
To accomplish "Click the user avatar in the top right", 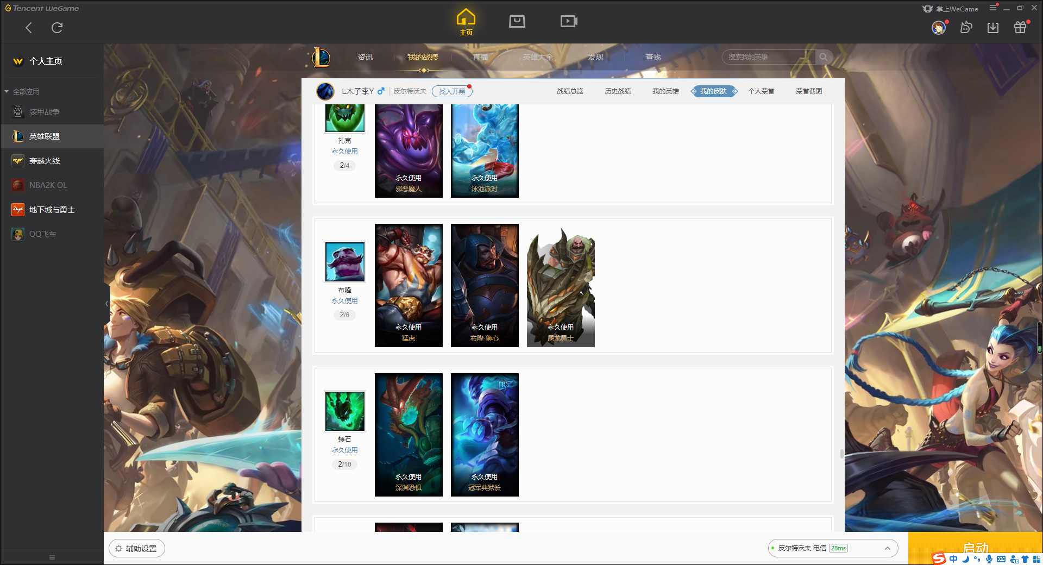I will tap(938, 28).
